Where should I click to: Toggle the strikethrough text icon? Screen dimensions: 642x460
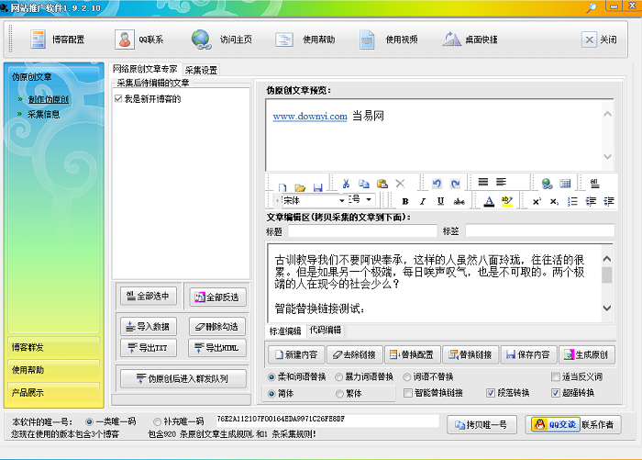click(459, 201)
